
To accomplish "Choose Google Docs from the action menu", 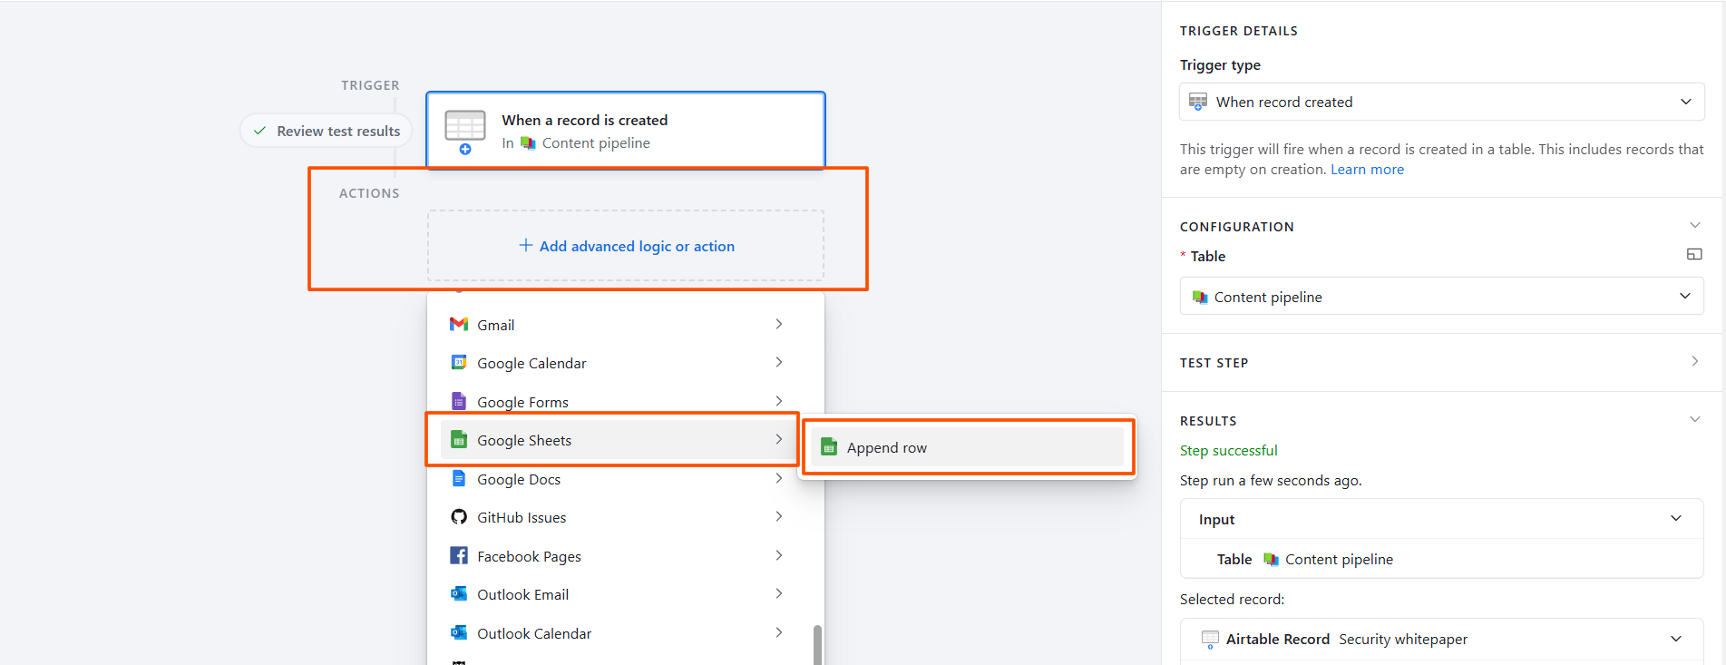I will pyautogui.click(x=616, y=478).
